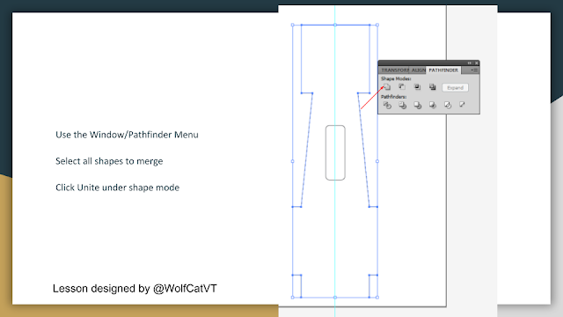The image size is (563, 317).
Task: Select the Merge pathfinder icon
Action: click(x=417, y=105)
